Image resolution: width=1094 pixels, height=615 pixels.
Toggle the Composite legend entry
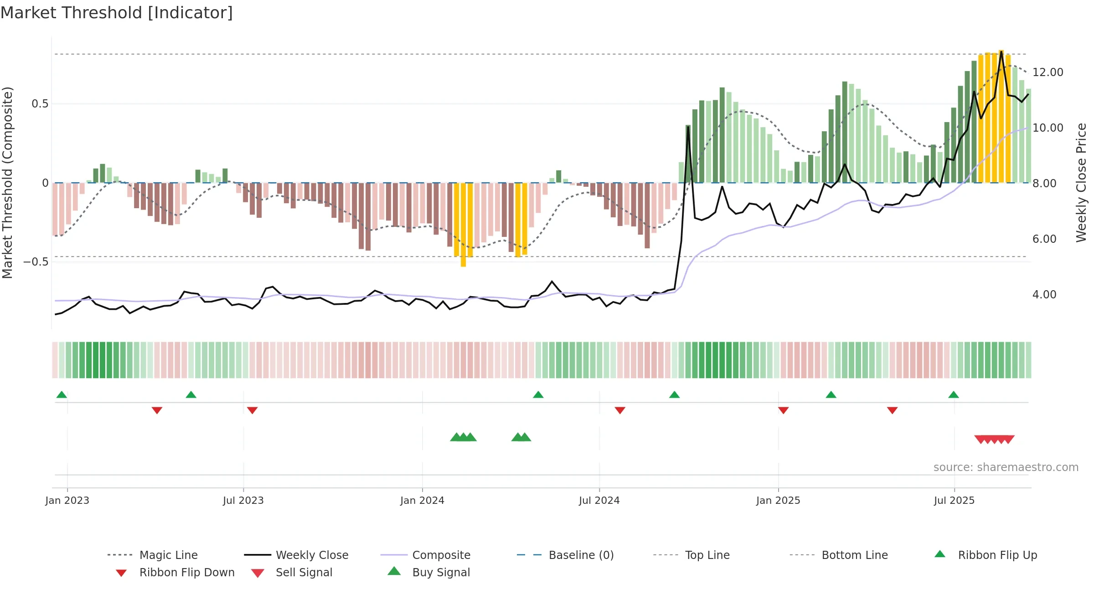click(425, 555)
